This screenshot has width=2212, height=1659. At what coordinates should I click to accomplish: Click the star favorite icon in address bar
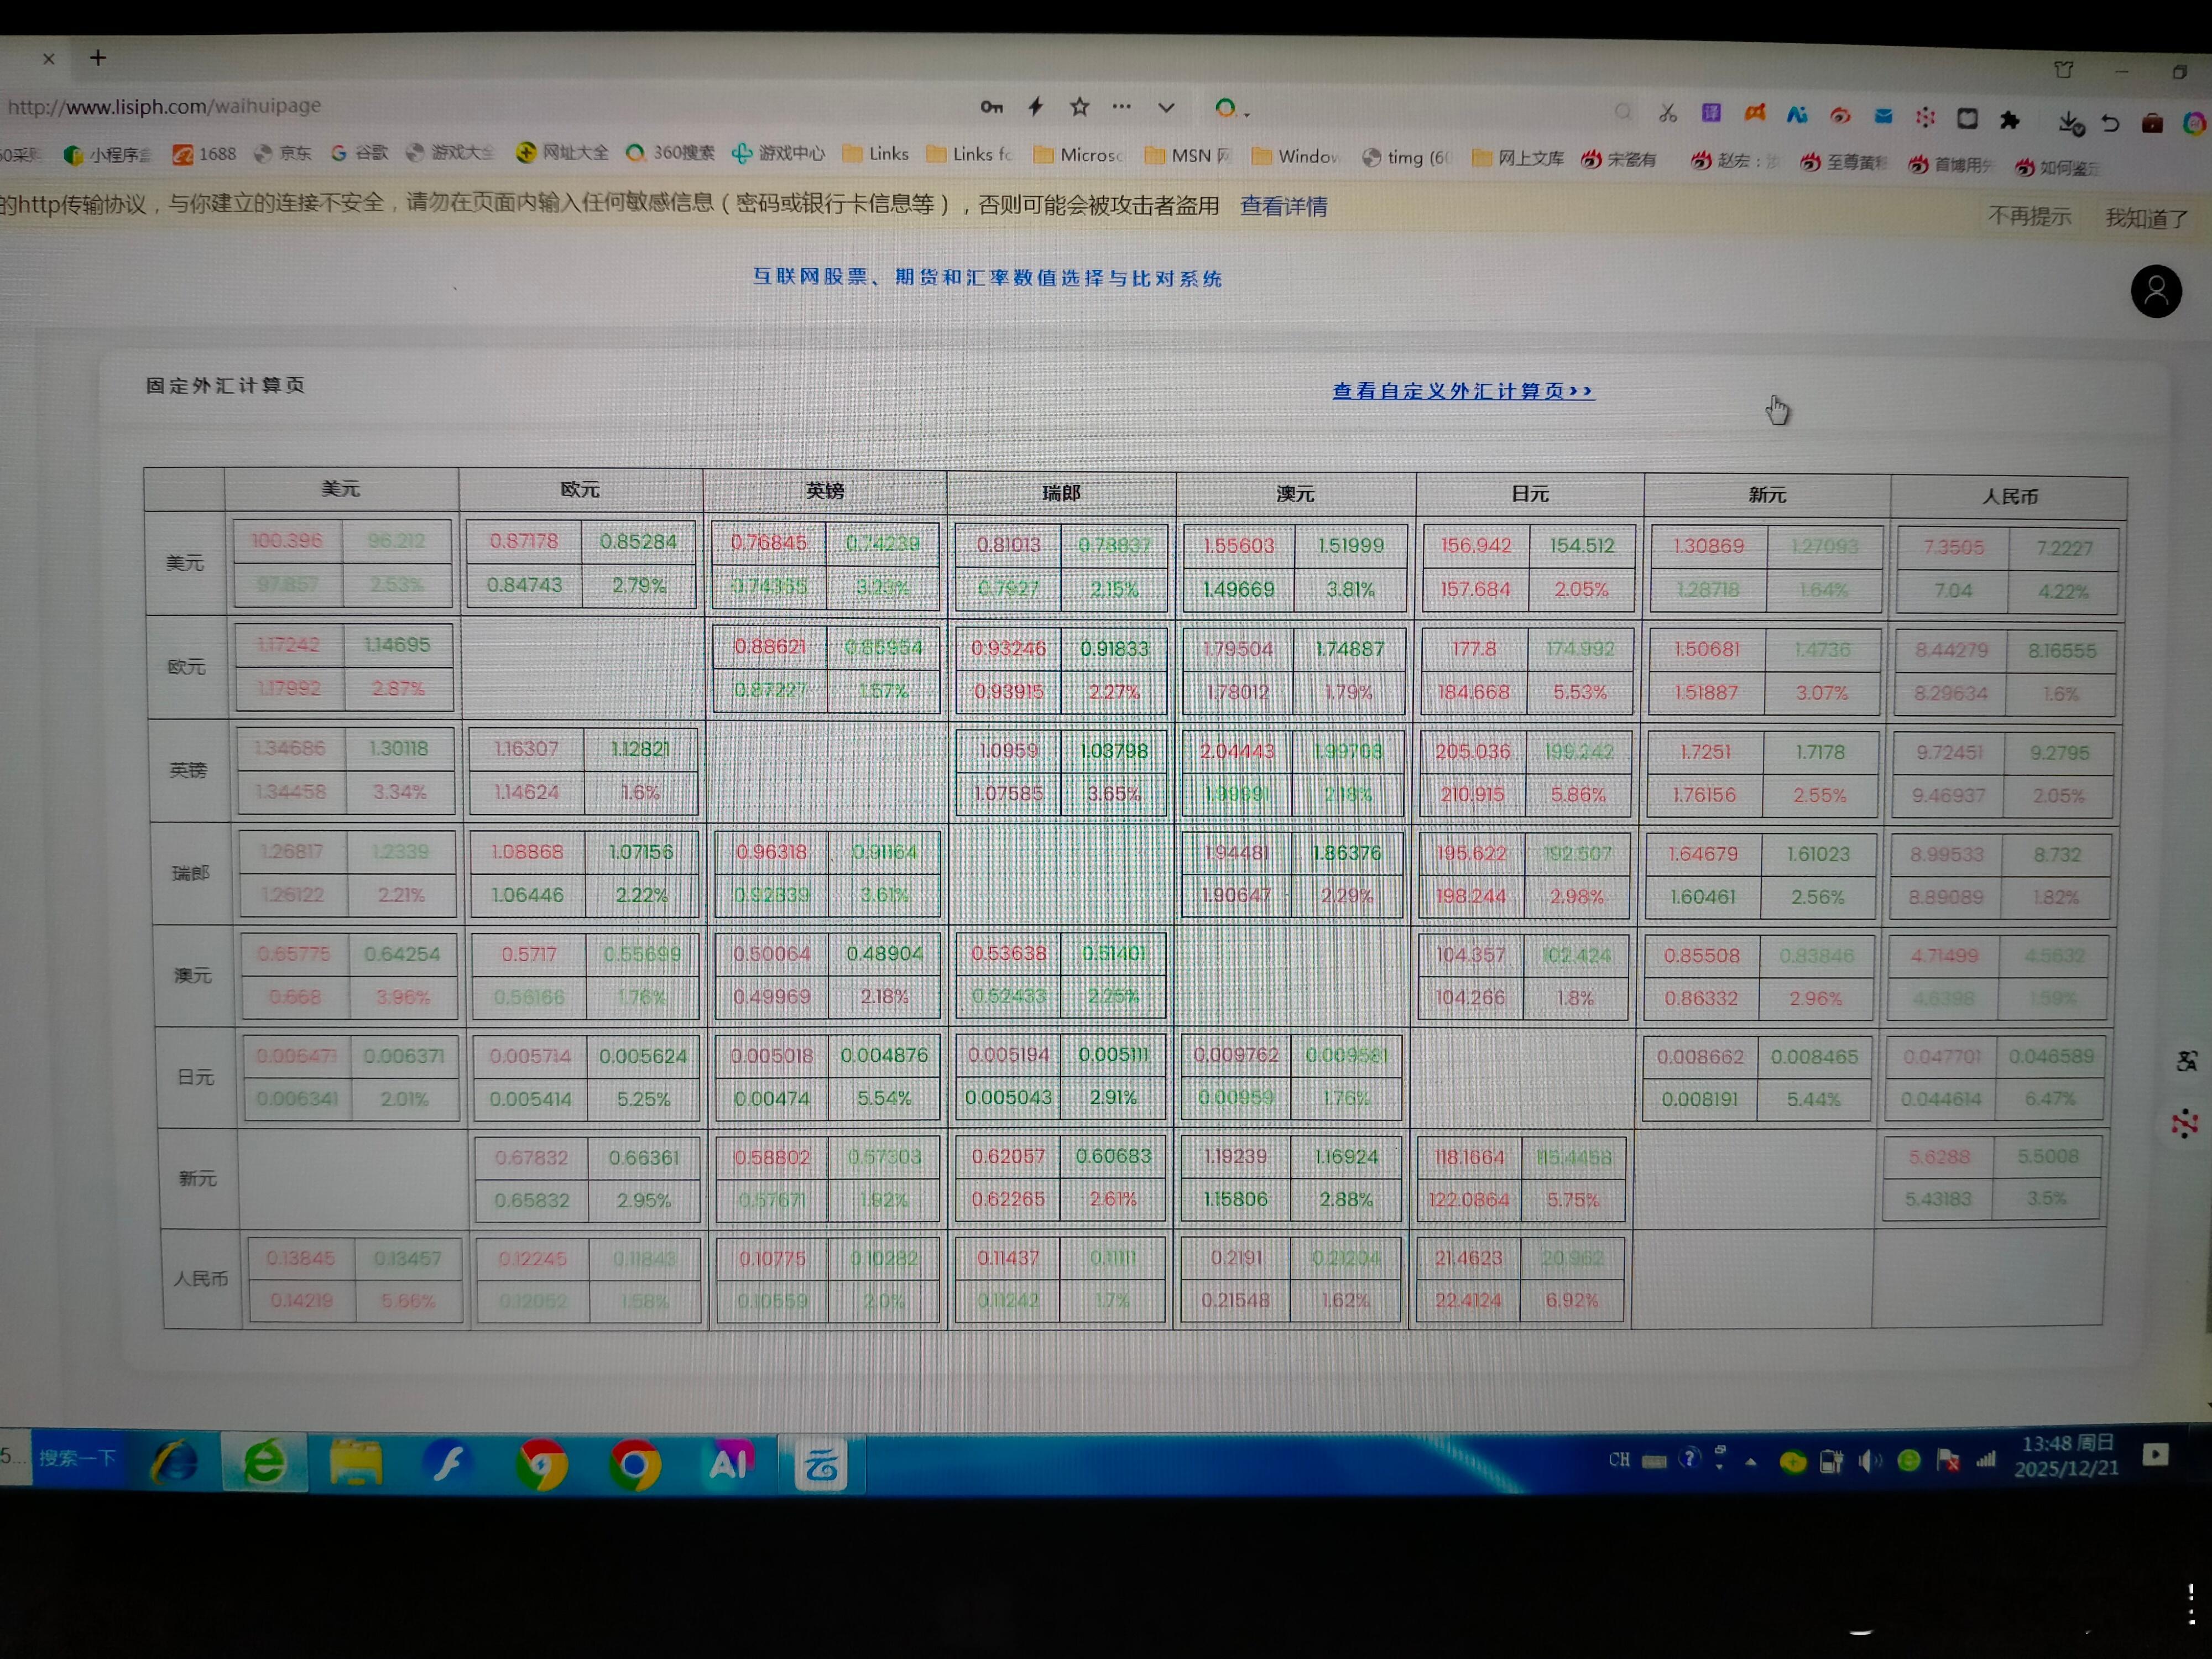click(x=1079, y=106)
